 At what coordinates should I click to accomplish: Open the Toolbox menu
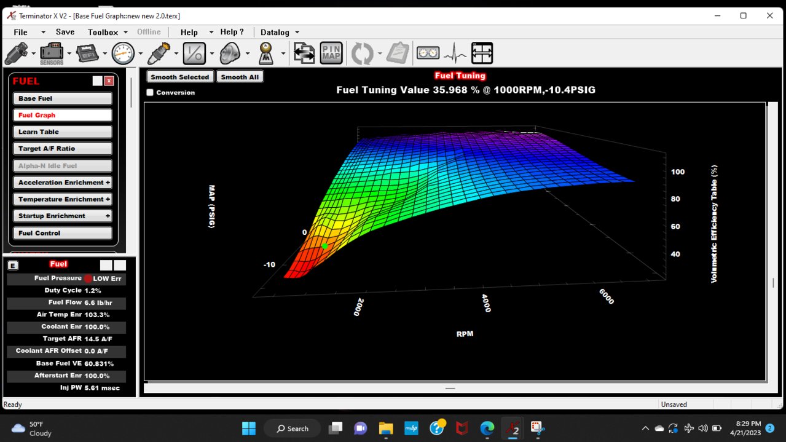103,32
